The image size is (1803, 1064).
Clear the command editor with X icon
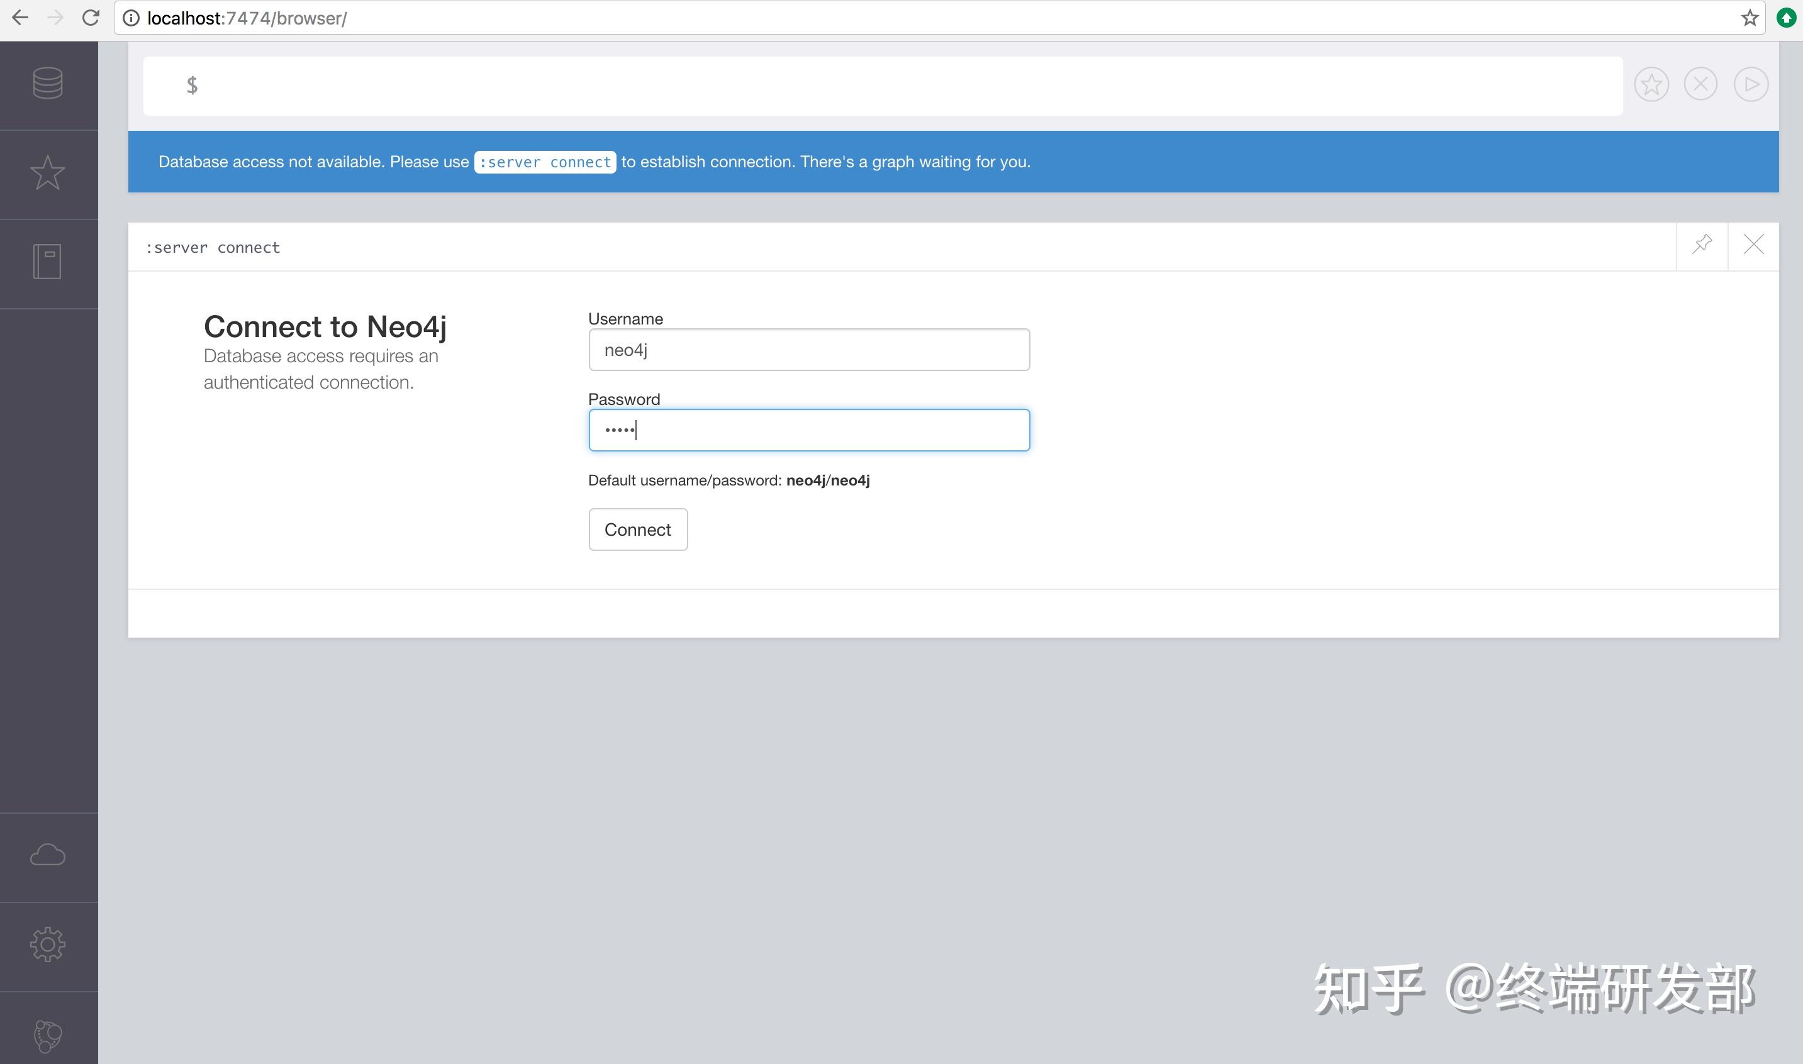pos(1701,84)
